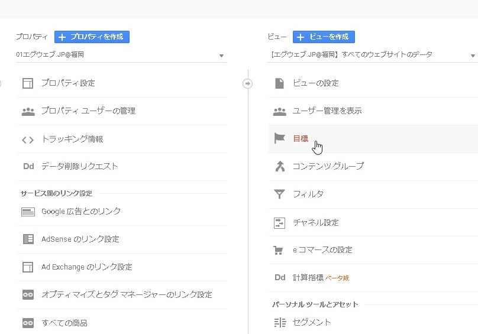The image size is (478, 334).
Task: Click the code brackets icon for トラッキング情報
Action: coord(28,140)
